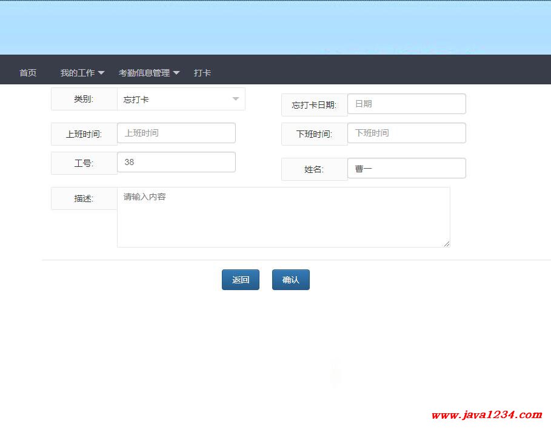The image size is (551, 429).
Task: Click the 确认 button
Action: 290,280
